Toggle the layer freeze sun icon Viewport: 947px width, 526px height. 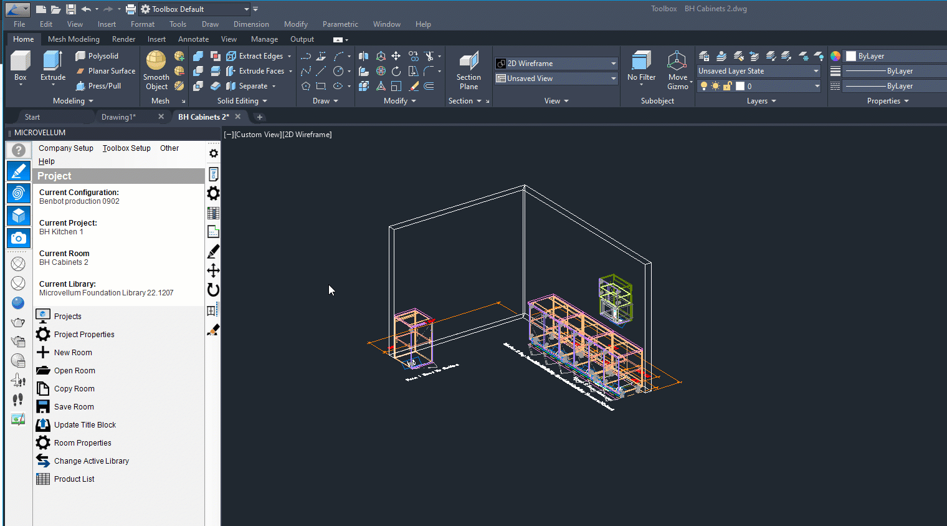(715, 86)
